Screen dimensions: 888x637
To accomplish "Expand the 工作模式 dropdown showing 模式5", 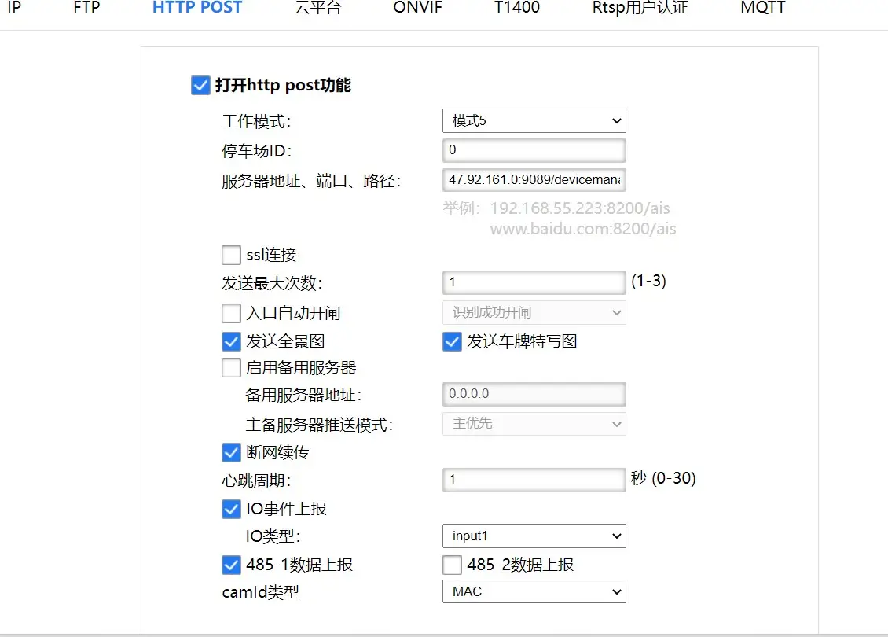I will [x=534, y=121].
